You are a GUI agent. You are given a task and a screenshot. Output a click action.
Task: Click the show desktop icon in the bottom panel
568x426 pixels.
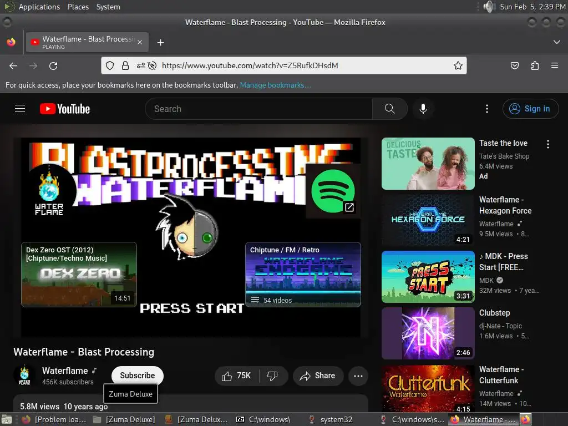pos(7,419)
